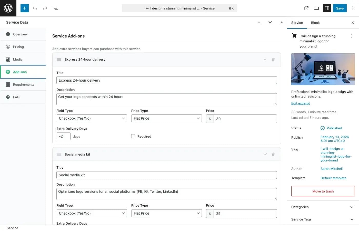Collapse the Social media kit add-on
Viewport: 359px width, 231px height.
[x=265, y=154]
